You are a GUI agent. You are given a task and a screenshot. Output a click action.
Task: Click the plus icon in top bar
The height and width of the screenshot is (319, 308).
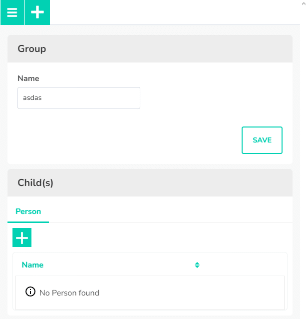pos(37,12)
